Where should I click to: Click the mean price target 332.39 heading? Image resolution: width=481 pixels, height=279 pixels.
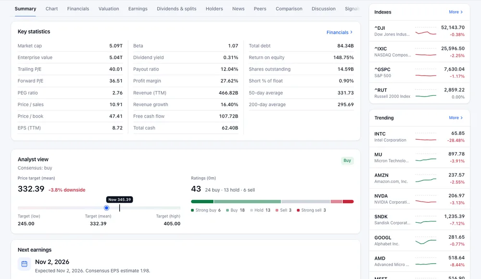point(31,189)
